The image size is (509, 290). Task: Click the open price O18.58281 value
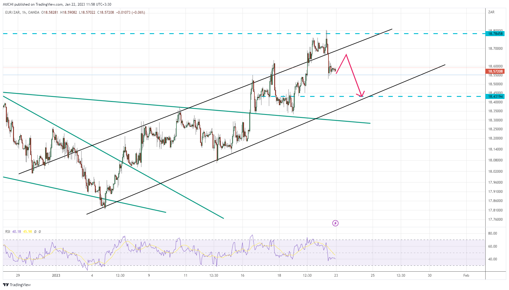click(x=50, y=12)
